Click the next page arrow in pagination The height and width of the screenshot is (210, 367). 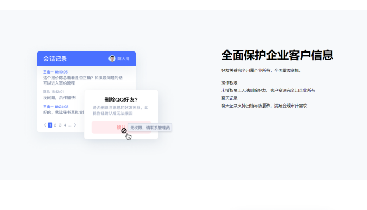(75, 125)
